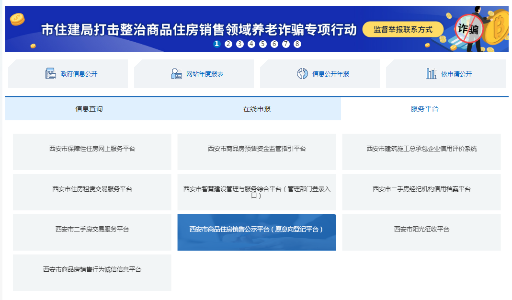Go to banner slide 1
The image size is (512, 300).
pos(217,44)
